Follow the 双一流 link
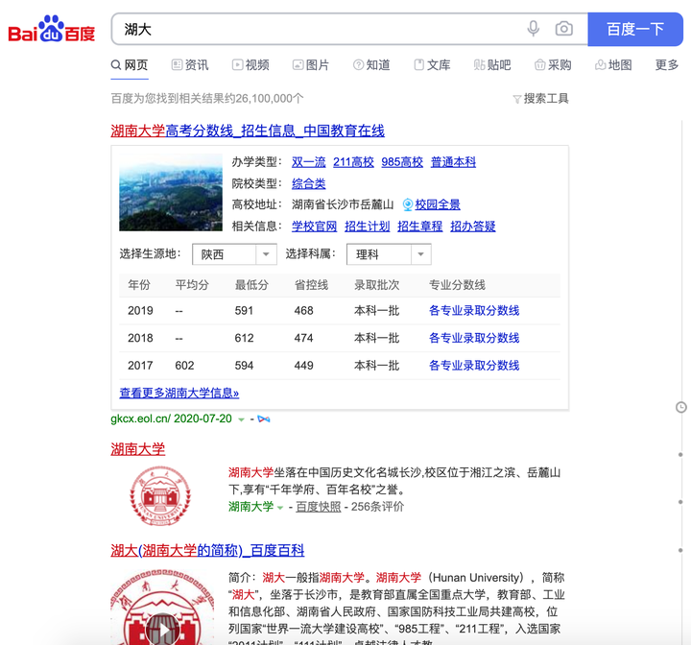This screenshot has width=691, height=645. pos(308,162)
